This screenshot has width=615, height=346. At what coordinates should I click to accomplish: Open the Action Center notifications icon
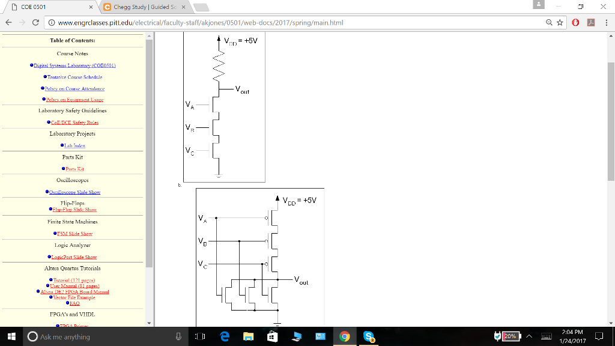(x=599, y=336)
